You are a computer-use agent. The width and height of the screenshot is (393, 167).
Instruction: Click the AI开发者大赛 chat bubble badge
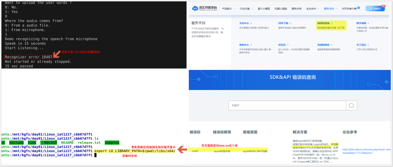pos(359,7)
